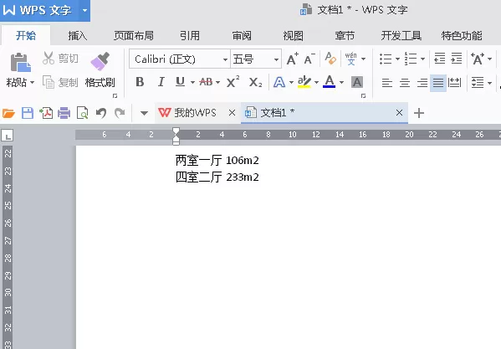Click the text effects outlined A icon

[279, 82]
